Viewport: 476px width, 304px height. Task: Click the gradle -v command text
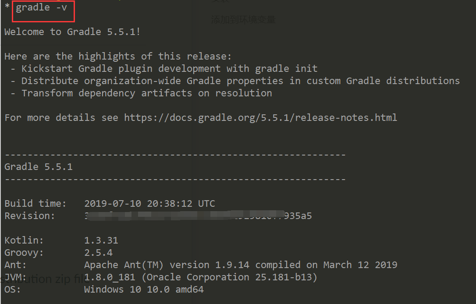tap(42, 7)
